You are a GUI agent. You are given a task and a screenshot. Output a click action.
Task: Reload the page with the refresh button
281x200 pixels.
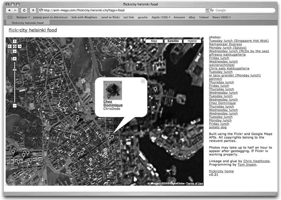pyautogui.click(x=25, y=10)
